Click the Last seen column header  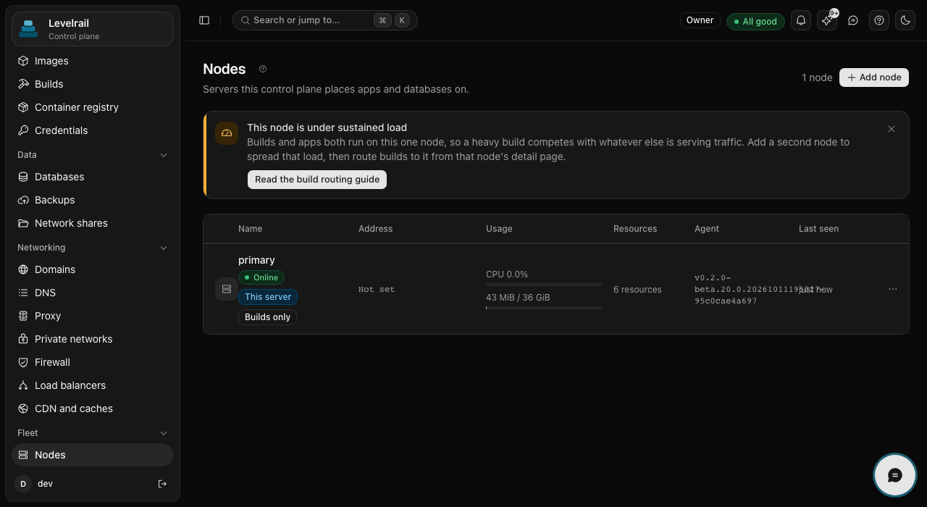818,229
